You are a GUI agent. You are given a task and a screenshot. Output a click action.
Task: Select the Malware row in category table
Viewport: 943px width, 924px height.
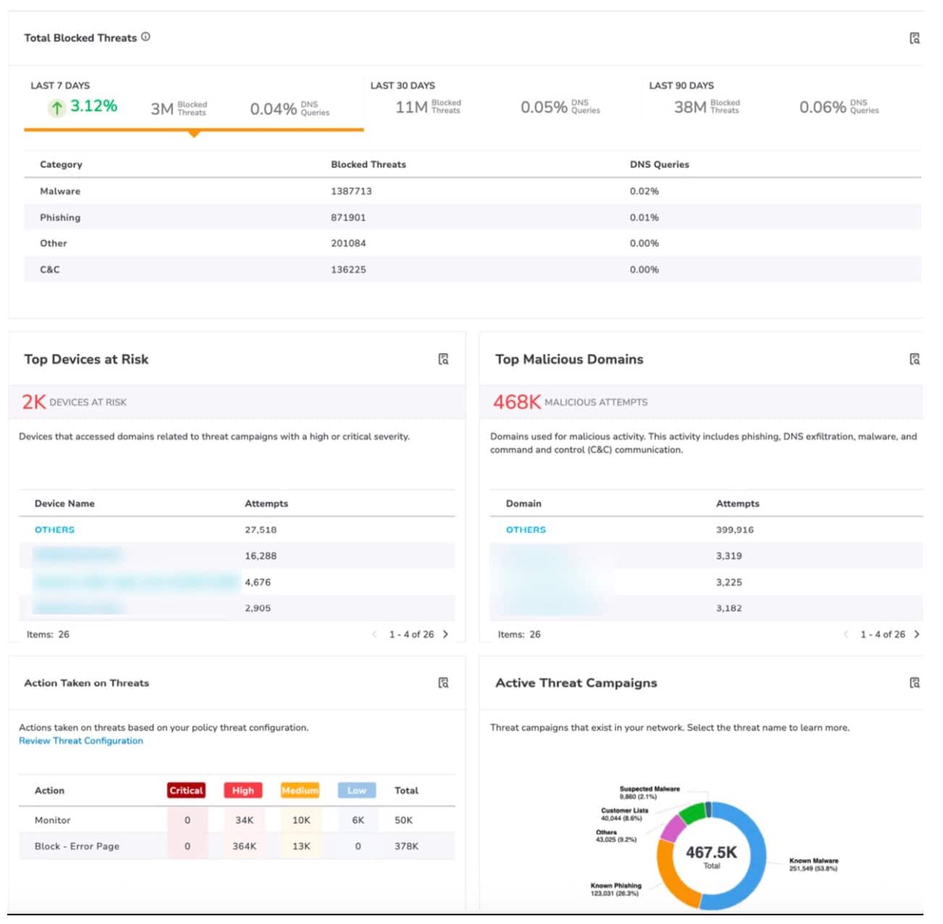[60, 191]
